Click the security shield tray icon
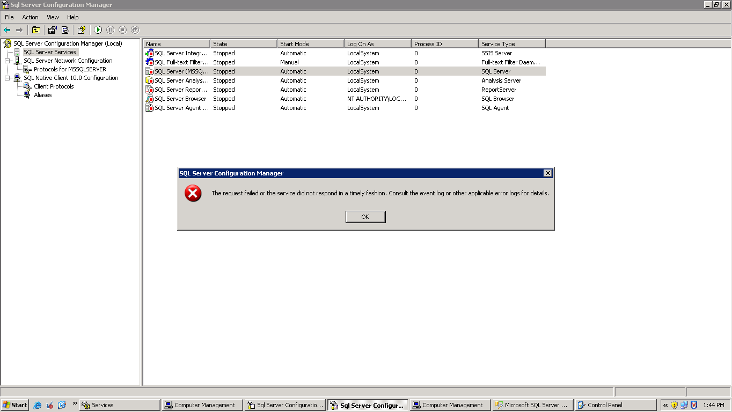This screenshot has width=732, height=412. 674,405
